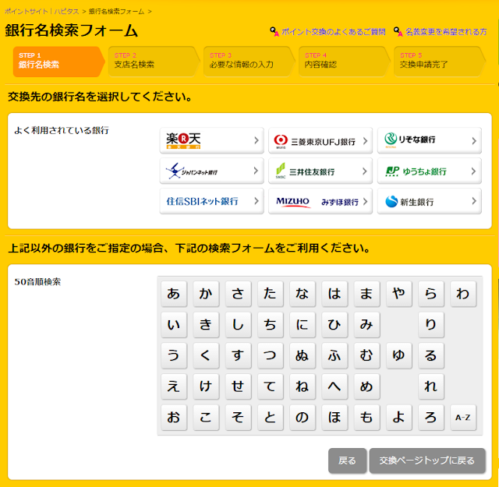499x487 pixels.
Task: Choose the ね kana key
Action: (x=303, y=386)
